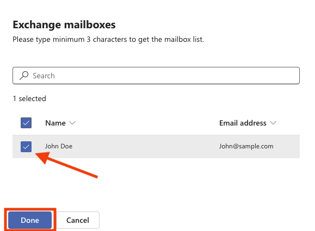
Task: Select the John Doe name cell
Action: pyautogui.click(x=58, y=146)
